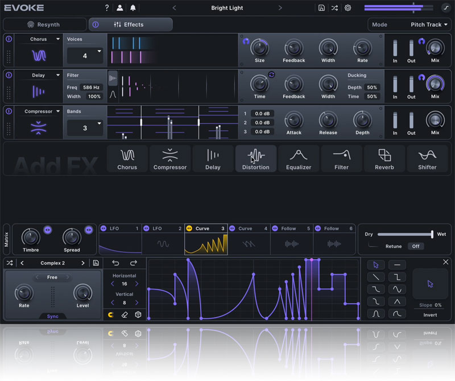Add the Distortion effect
Image resolution: width=455 pixels, height=381 pixels.
pyautogui.click(x=255, y=159)
